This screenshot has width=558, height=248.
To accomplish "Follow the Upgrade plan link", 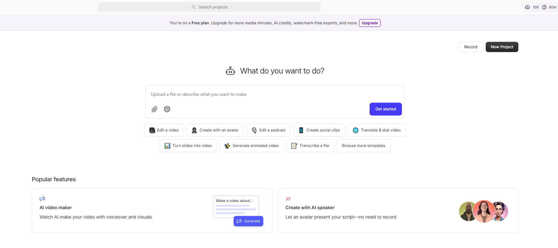I will (x=370, y=23).
